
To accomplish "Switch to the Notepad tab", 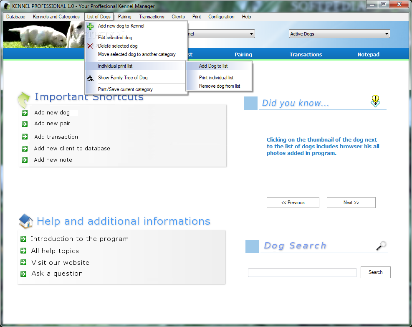I will point(369,54).
